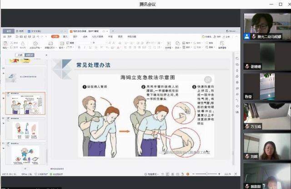Start slideshow from orange play icon

(188, 174)
